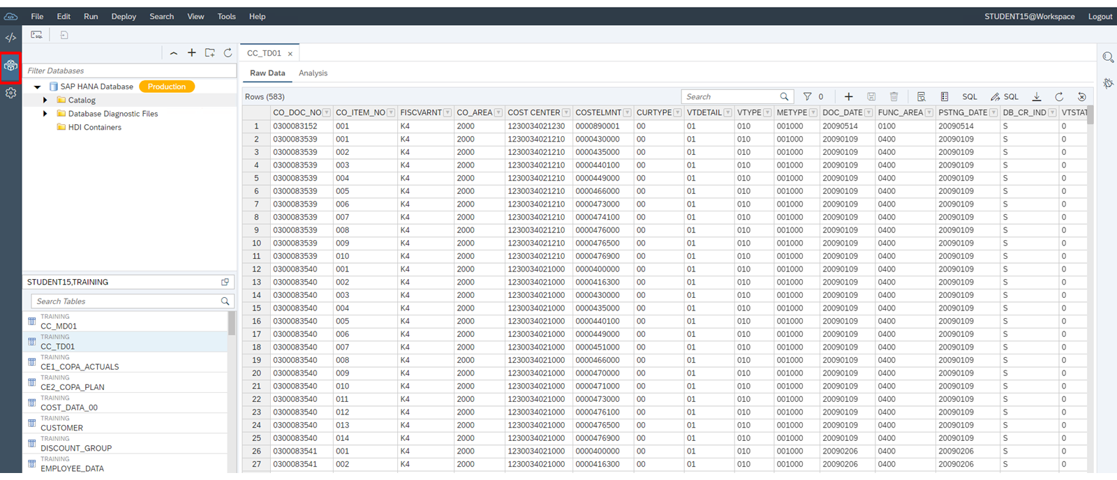Refresh the database list
Viewport: 1117px width, 480px height.
point(228,53)
